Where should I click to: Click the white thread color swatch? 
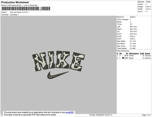123,55
